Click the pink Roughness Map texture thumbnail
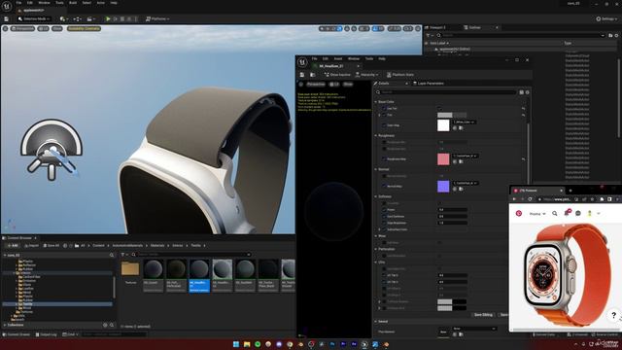The image size is (622, 350). (443, 159)
